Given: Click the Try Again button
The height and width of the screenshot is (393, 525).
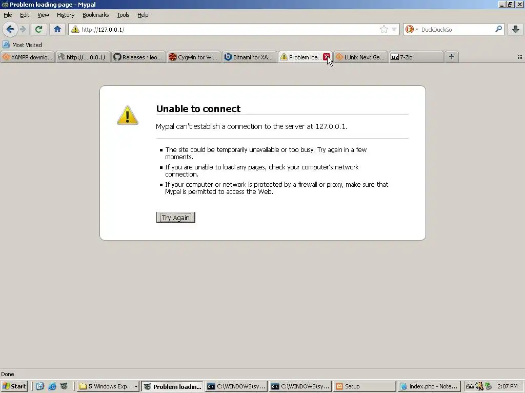Looking at the screenshot, I should click(x=176, y=217).
